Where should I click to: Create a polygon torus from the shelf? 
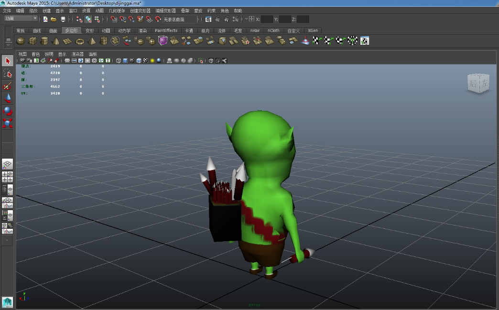click(x=79, y=41)
